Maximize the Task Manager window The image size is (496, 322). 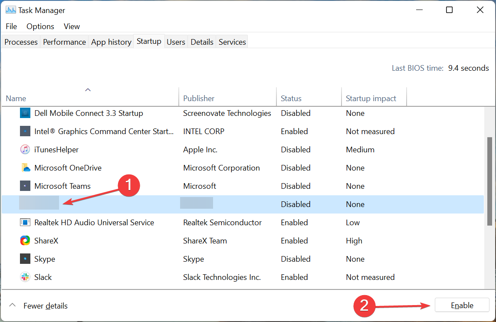click(x=449, y=10)
